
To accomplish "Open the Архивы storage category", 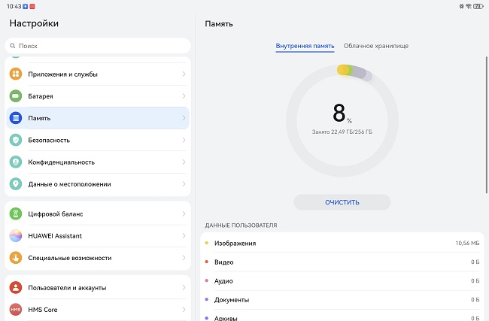I will click(x=342, y=316).
